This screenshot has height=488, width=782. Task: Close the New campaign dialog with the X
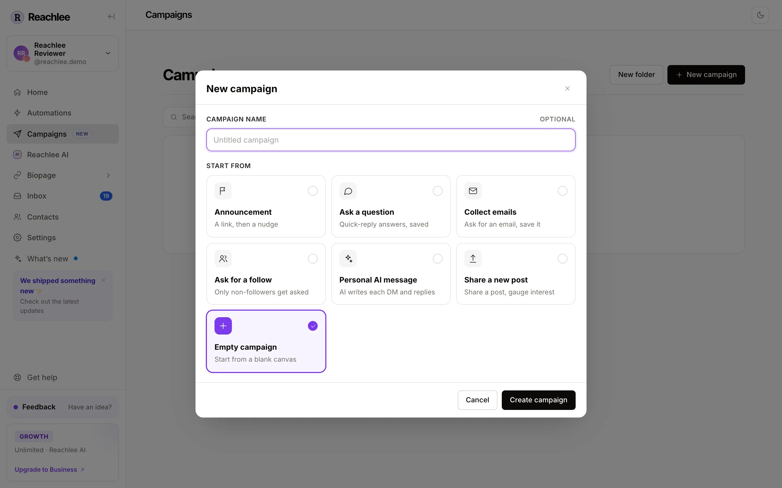(x=567, y=88)
